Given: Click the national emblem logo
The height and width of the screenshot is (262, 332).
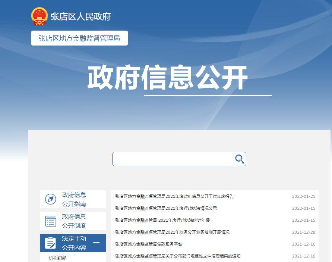Looking at the screenshot, I should point(39,16).
